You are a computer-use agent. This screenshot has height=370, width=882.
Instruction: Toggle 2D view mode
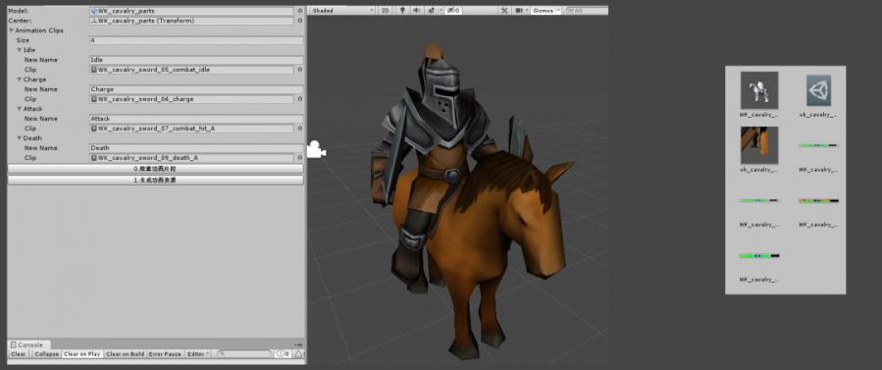tap(386, 10)
